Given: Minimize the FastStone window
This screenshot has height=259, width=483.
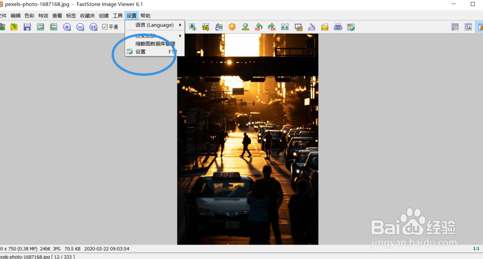Looking at the screenshot, I should pos(454,4).
